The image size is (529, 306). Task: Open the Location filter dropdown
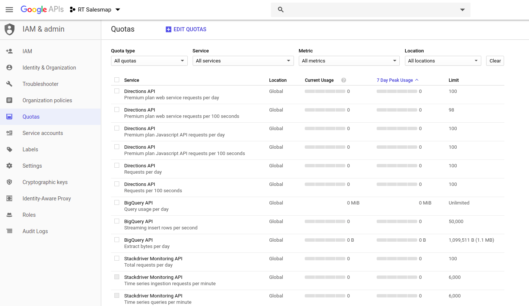443,61
